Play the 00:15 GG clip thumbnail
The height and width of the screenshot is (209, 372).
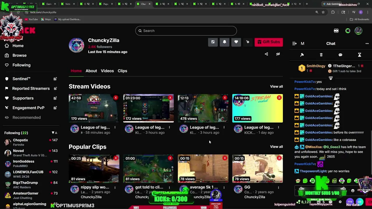click(x=257, y=168)
